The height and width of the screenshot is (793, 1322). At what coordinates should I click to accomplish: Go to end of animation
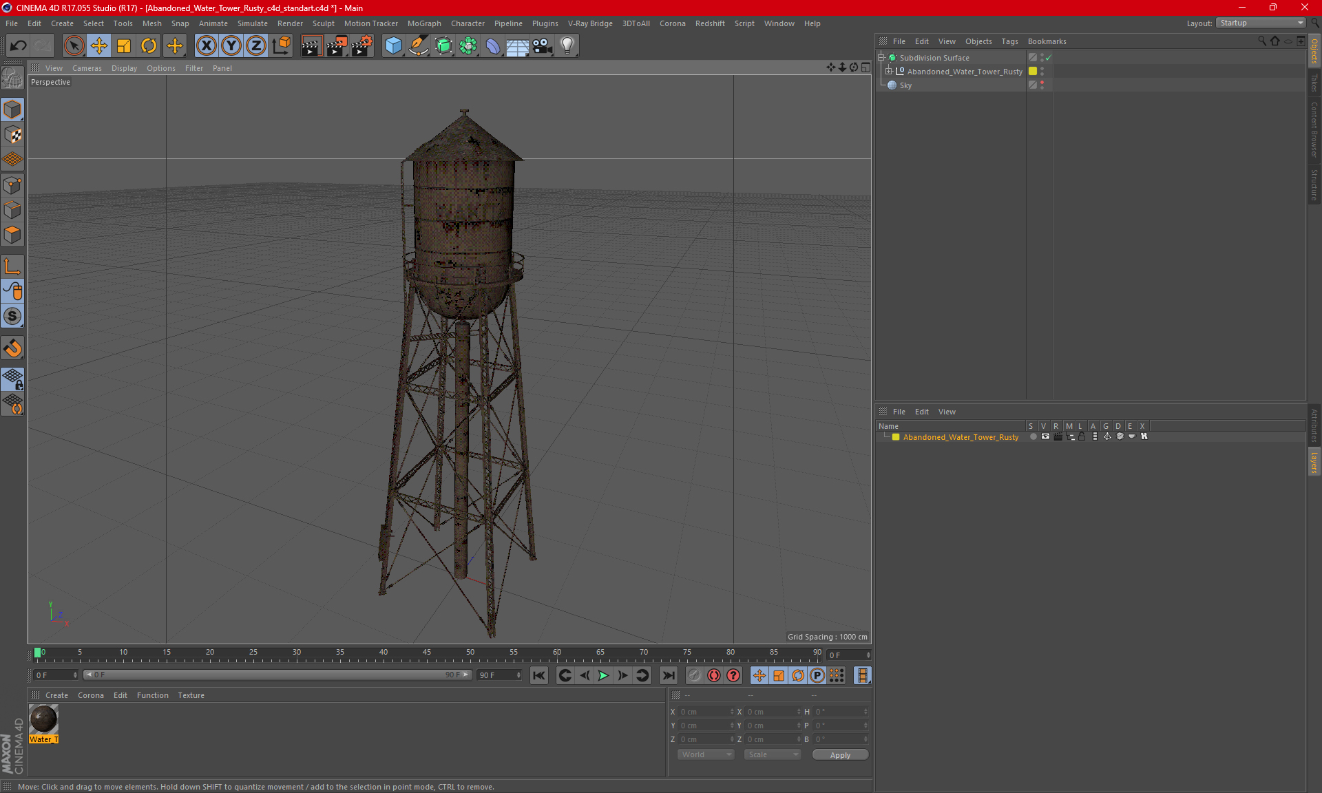point(668,675)
